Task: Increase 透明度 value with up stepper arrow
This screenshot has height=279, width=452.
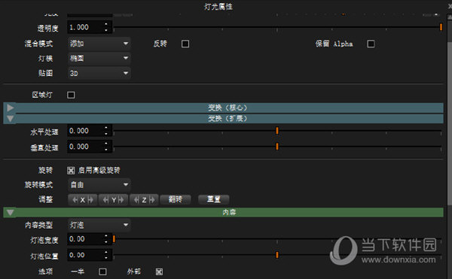Action: point(106,24)
